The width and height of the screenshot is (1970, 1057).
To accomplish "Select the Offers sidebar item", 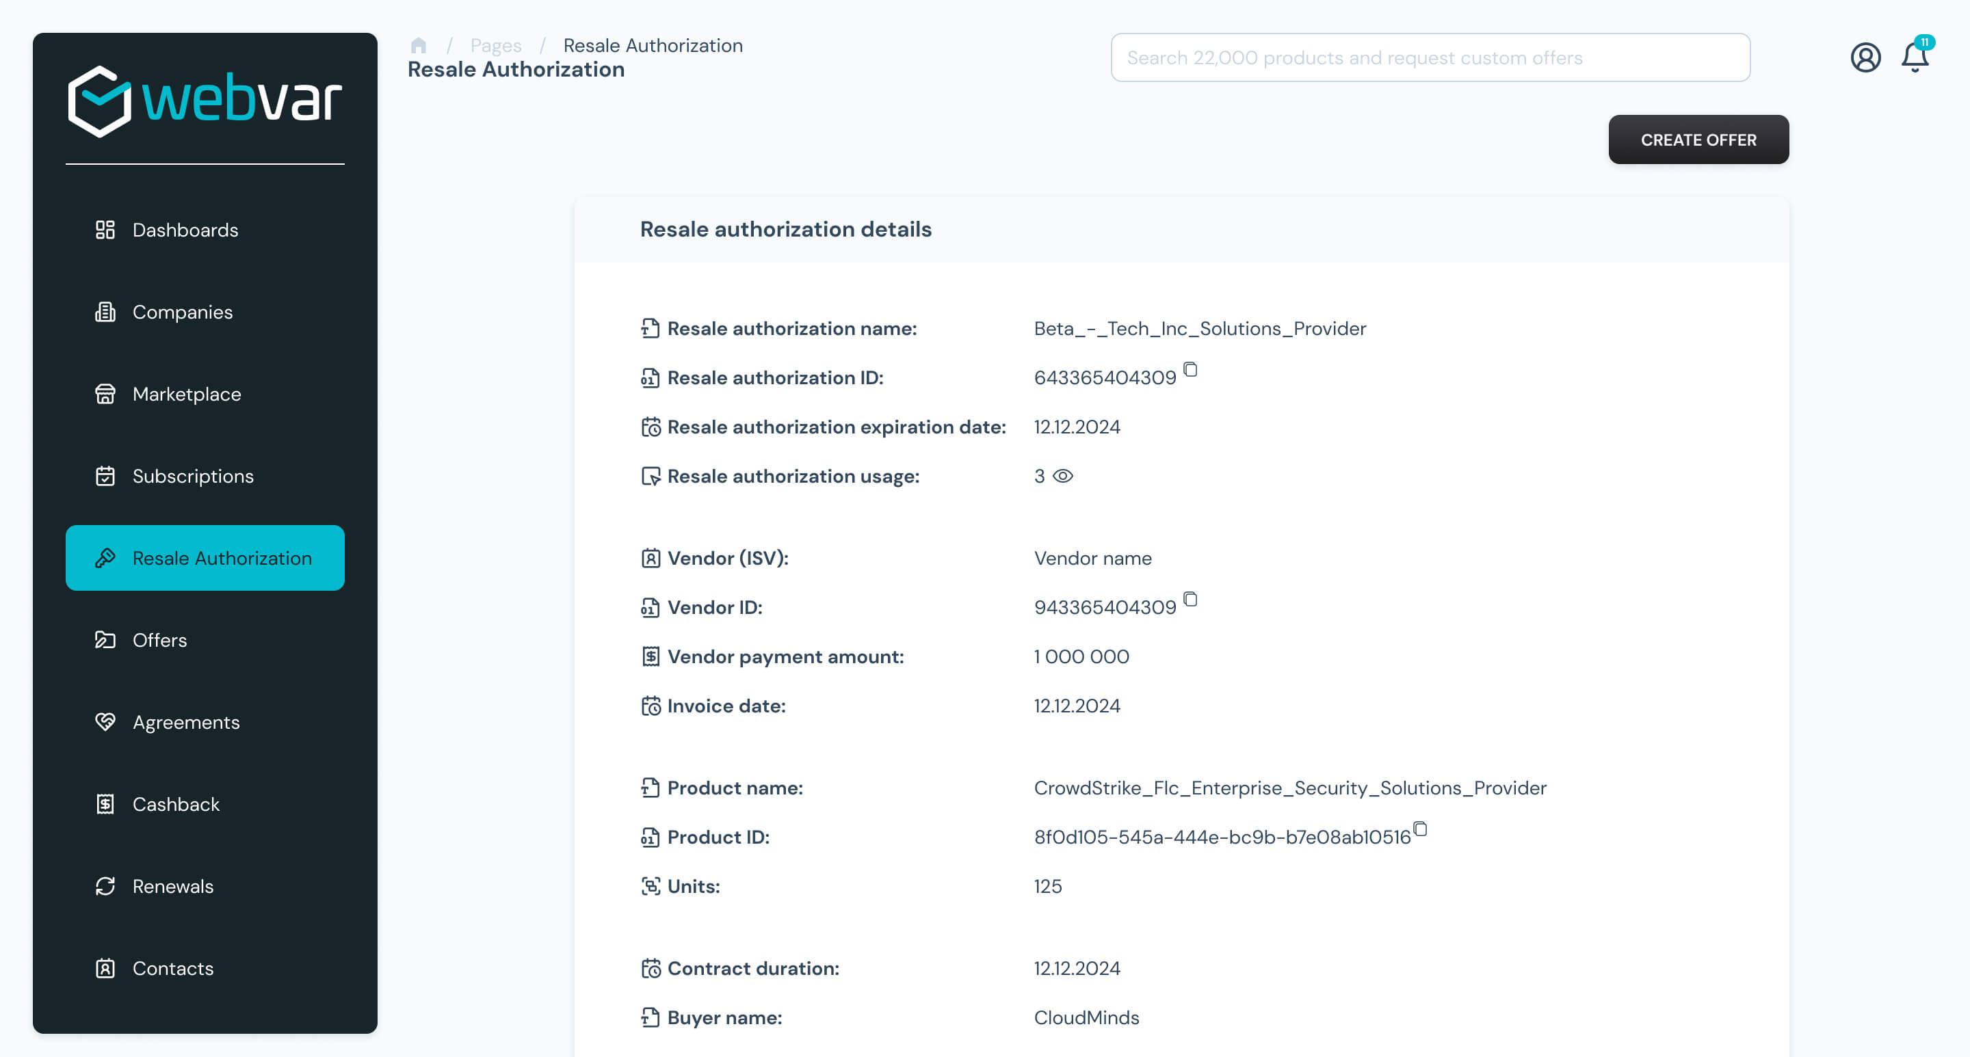I will click(x=159, y=641).
